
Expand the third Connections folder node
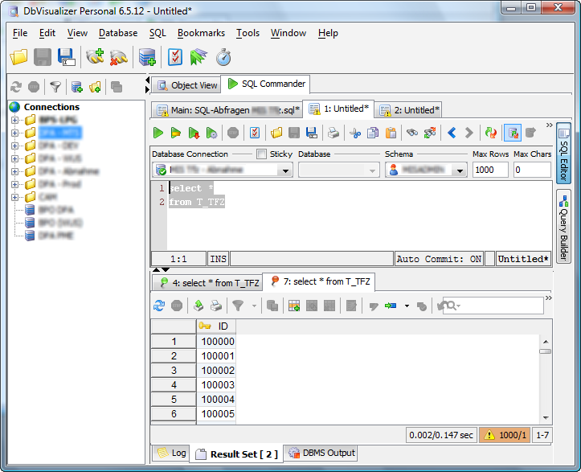[14, 146]
